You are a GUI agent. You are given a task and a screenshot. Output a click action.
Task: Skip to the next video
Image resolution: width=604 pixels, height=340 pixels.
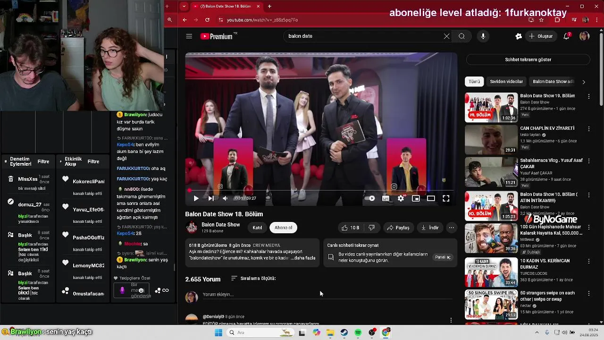(210, 198)
